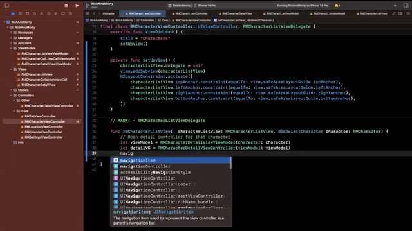This screenshot has width=412, height=231.
Task: Expand the Resources folder
Action: [11, 33]
